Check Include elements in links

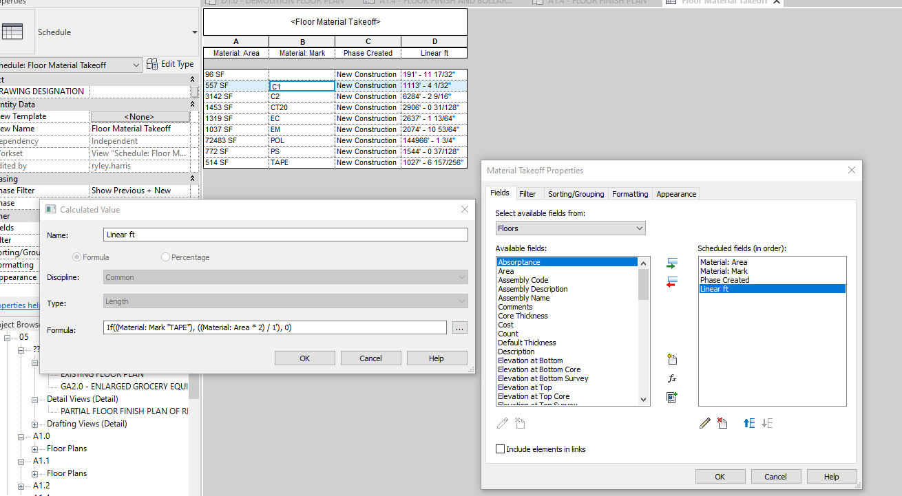(500, 449)
